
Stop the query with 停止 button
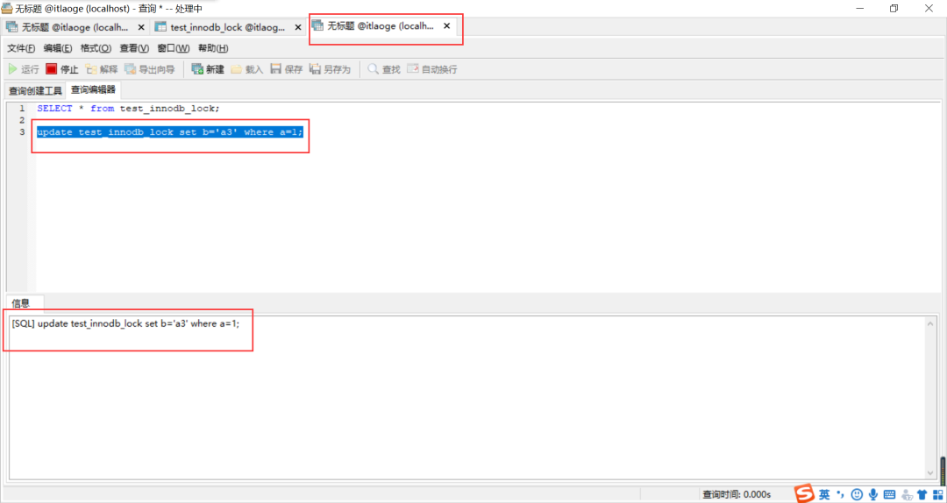click(62, 69)
